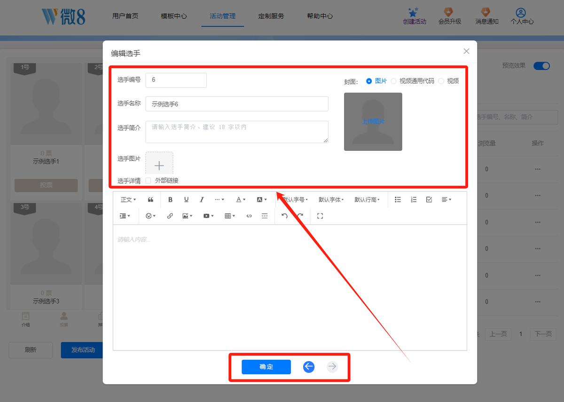Image resolution: width=564 pixels, height=402 pixels.
Task: Open the 默认行高 line height dropdown
Action: [367, 200]
